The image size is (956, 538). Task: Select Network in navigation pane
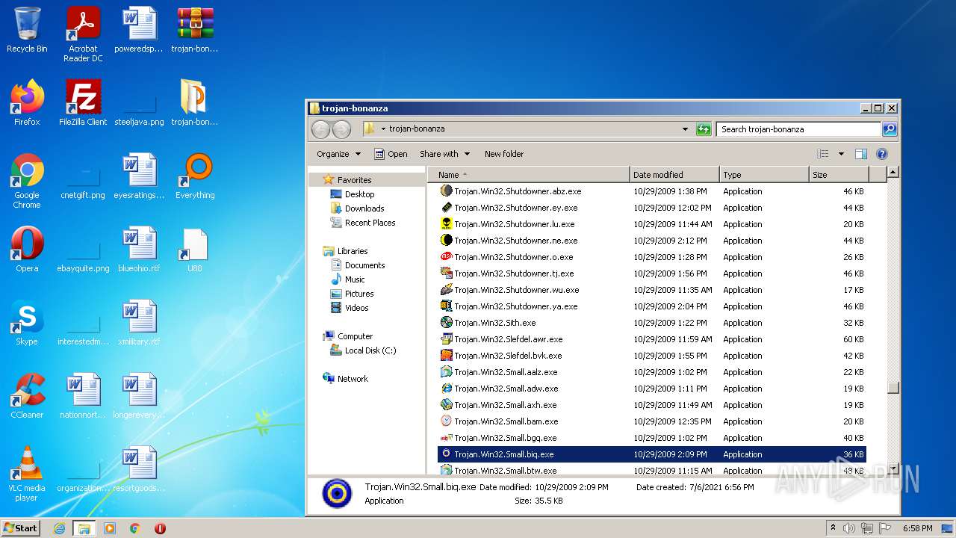(x=353, y=379)
